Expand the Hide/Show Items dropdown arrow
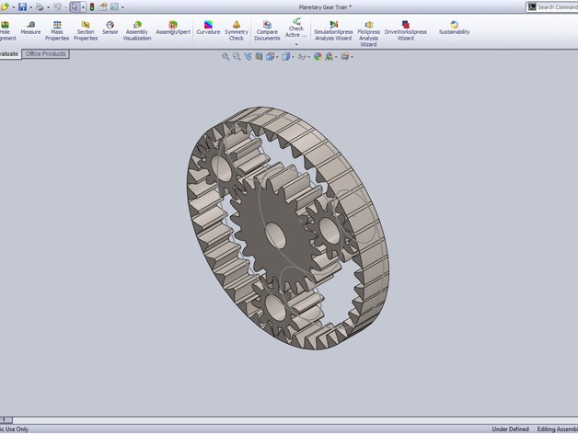Screen dimensions: 578x434 [x=309, y=57]
